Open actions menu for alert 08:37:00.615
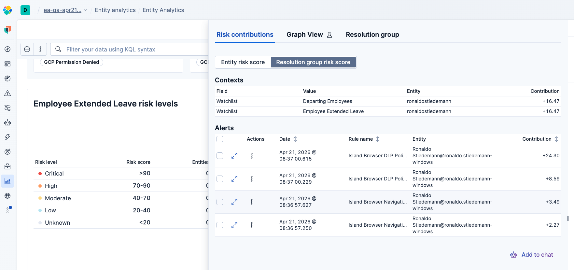The image size is (574, 270). point(252,156)
